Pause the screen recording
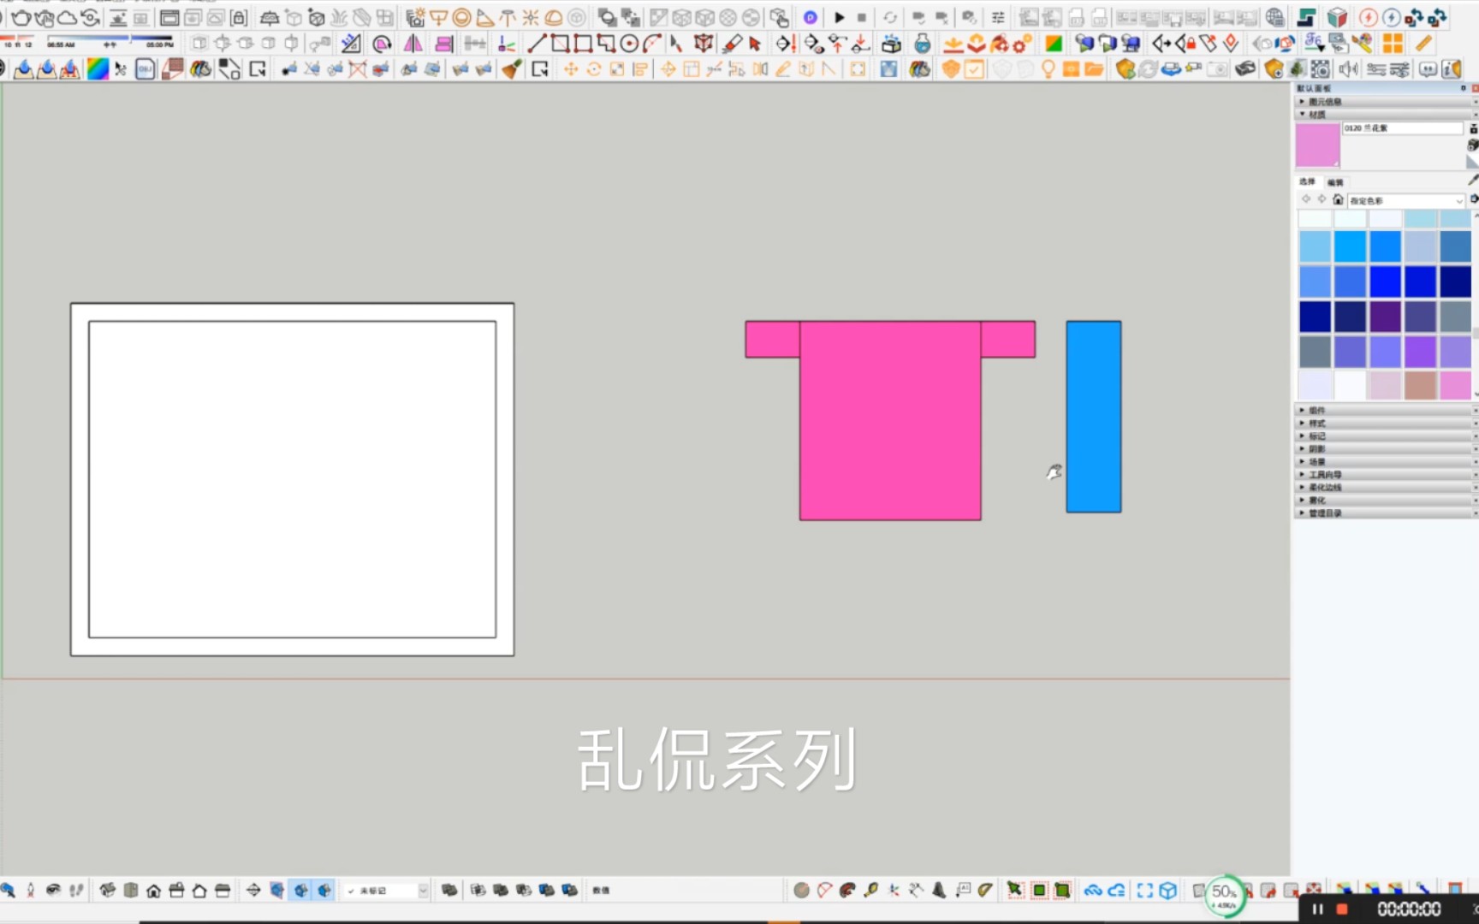Screen dimensions: 1479x924 click(x=1318, y=909)
